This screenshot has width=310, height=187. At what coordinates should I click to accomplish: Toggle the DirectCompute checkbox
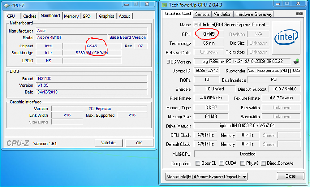[x=263, y=163]
